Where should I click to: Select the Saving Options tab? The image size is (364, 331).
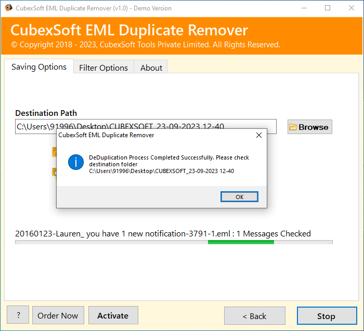click(x=39, y=67)
